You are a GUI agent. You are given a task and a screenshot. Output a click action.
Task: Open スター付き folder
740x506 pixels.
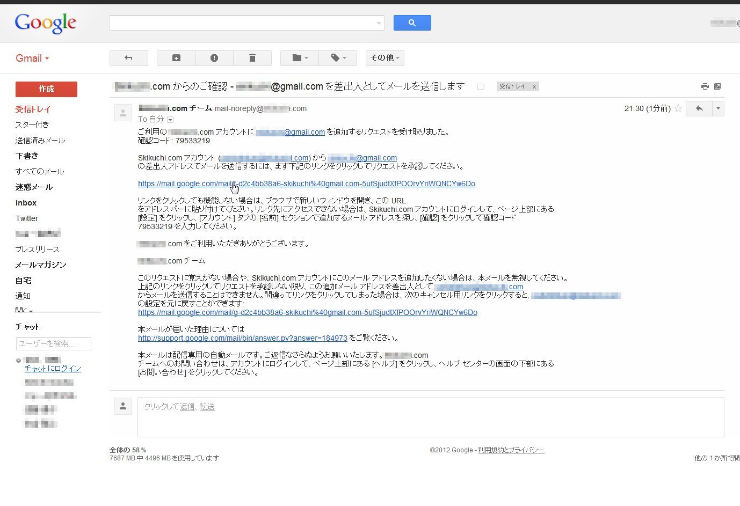point(32,124)
